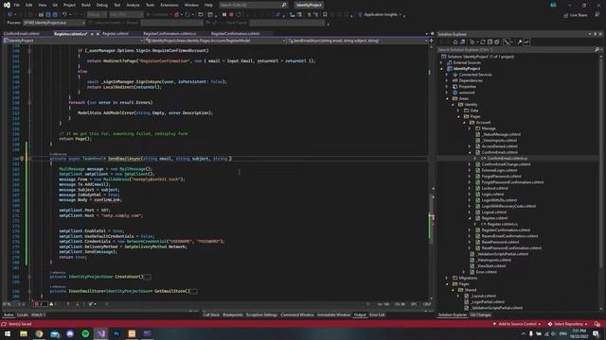Collapse the Areas folder
The image size is (606, 340).
coord(448,98)
